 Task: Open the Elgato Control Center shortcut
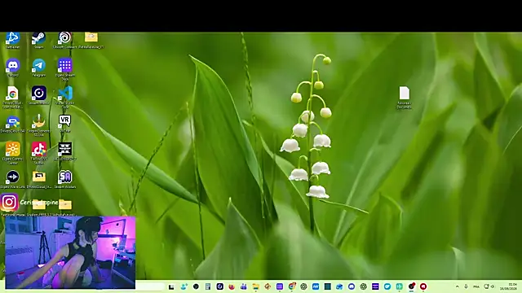coord(13,154)
